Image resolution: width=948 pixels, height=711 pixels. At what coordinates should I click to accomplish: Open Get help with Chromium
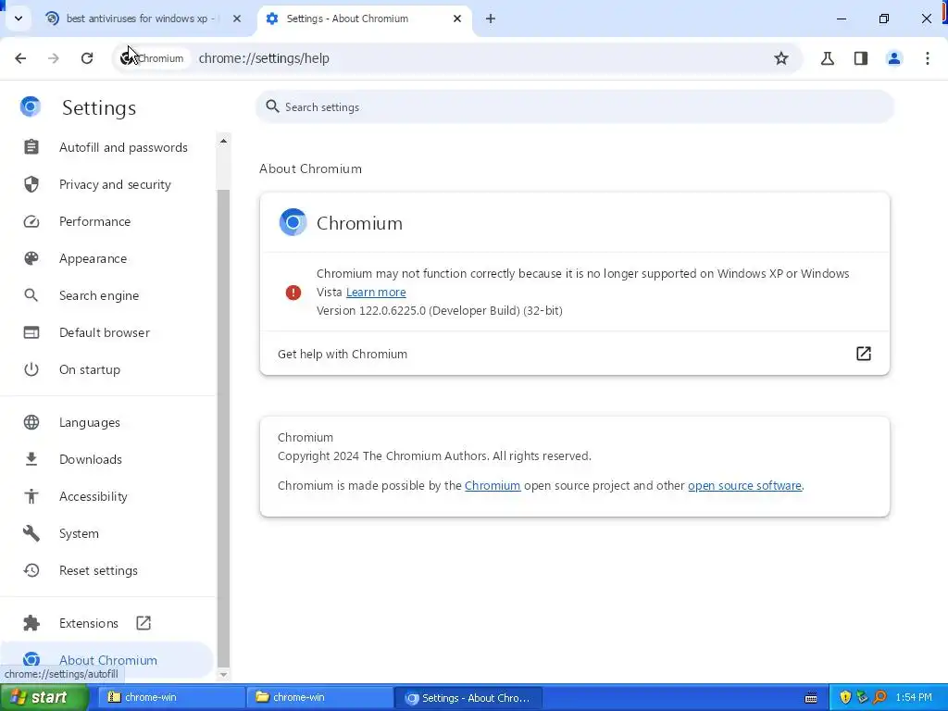tap(574, 354)
